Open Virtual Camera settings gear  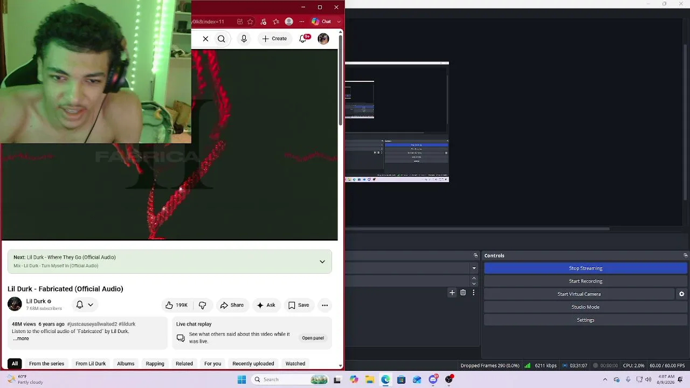681,294
